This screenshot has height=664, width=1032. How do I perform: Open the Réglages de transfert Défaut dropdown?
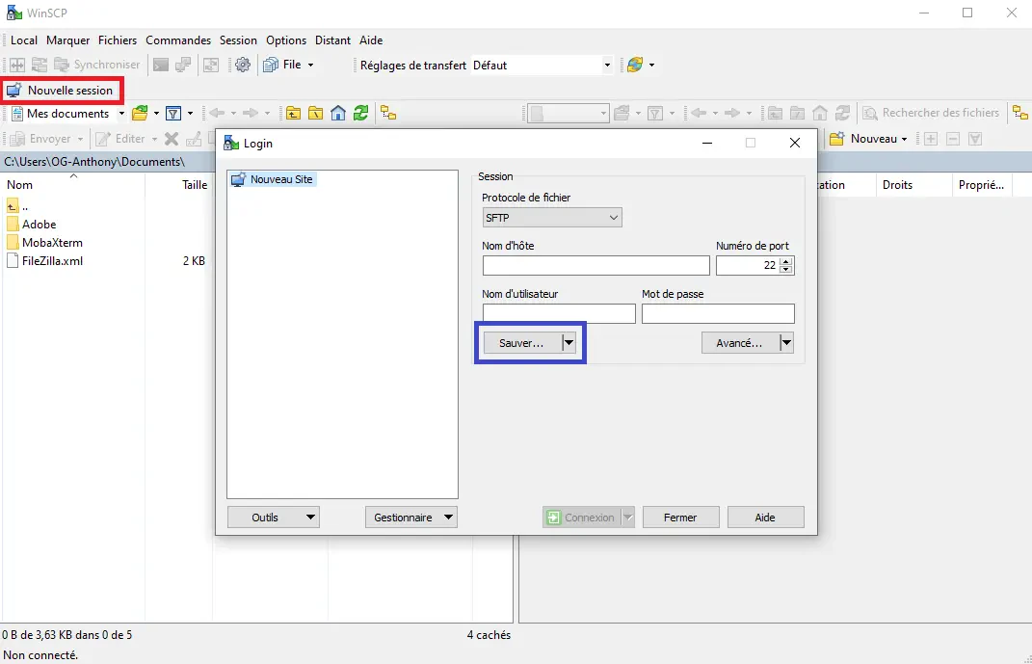(x=605, y=65)
